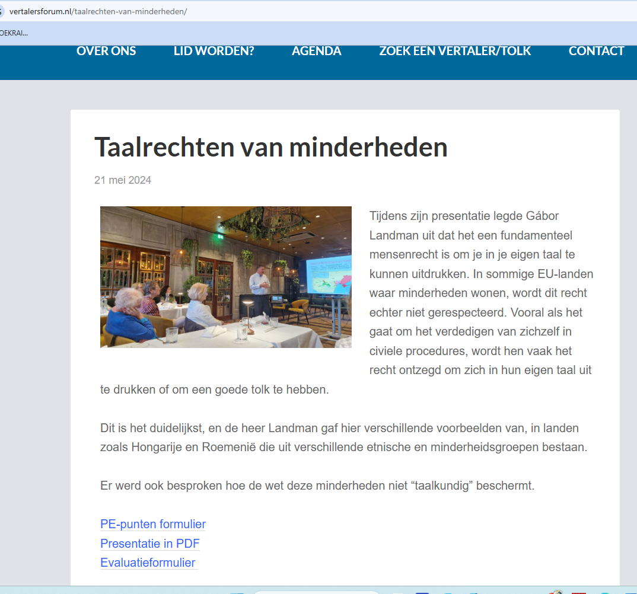Viewport: 637px width, 594px height.
Task: Open ZOEK EEN VERTALER/TOLK navigation item
Action: (455, 51)
